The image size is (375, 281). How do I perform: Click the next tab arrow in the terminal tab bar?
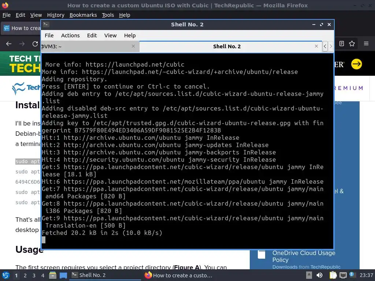tap(331, 46)
